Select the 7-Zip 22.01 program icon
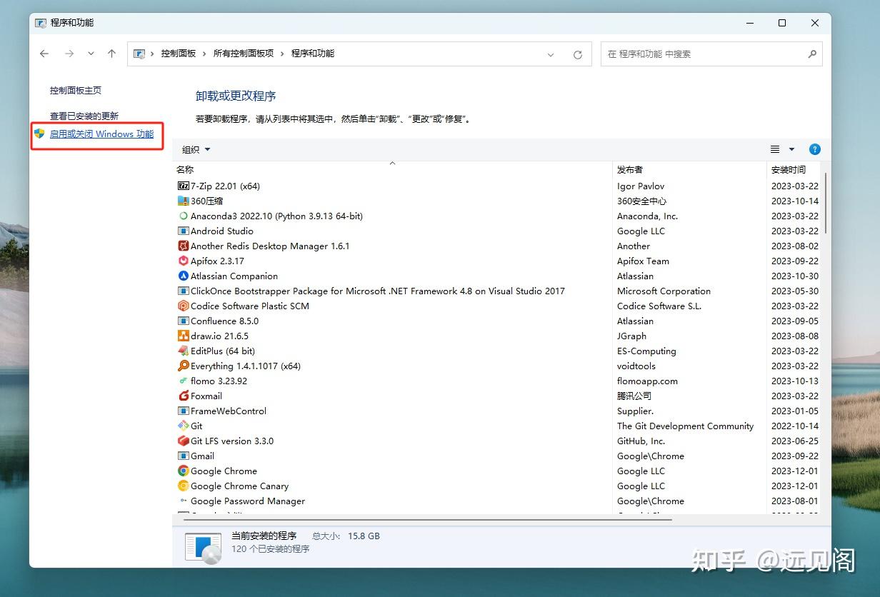 [184, 186]
